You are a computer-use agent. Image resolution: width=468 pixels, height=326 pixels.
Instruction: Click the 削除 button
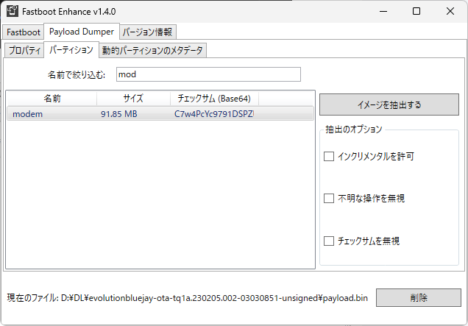pyautogui.click(x=419, y=297)
